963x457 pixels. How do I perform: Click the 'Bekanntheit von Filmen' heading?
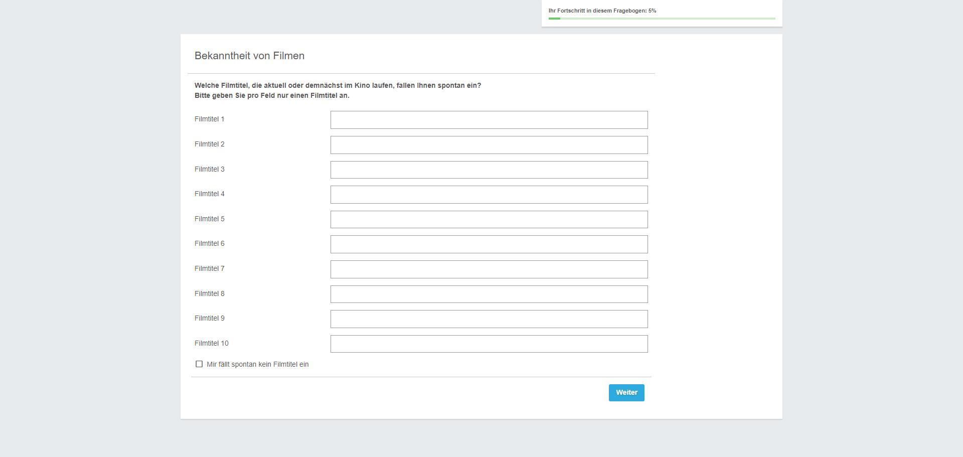249,56
